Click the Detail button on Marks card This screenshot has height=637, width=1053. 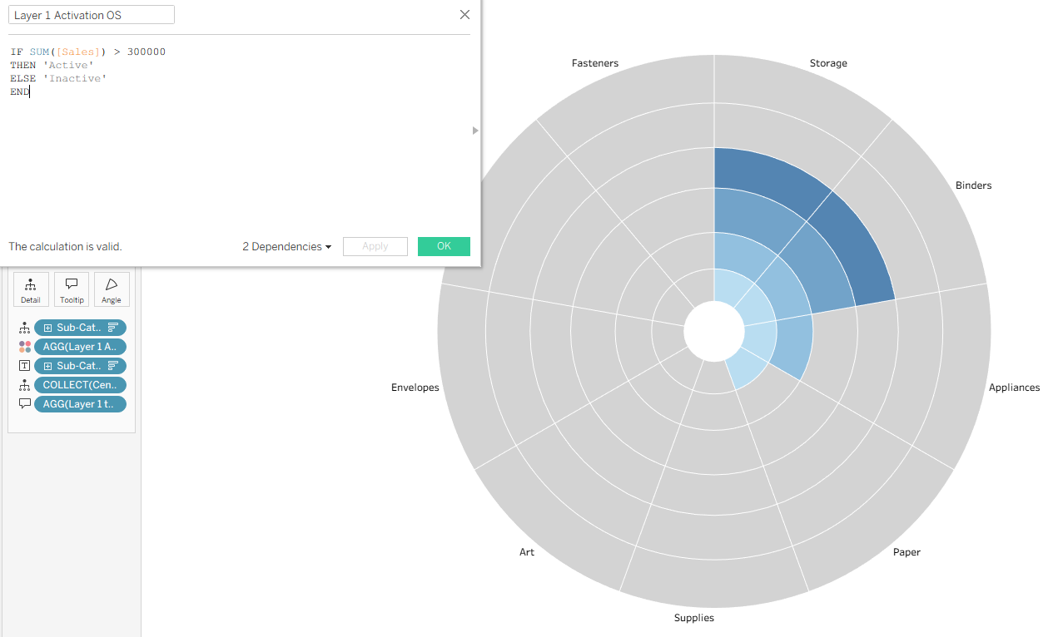(31, 289)
